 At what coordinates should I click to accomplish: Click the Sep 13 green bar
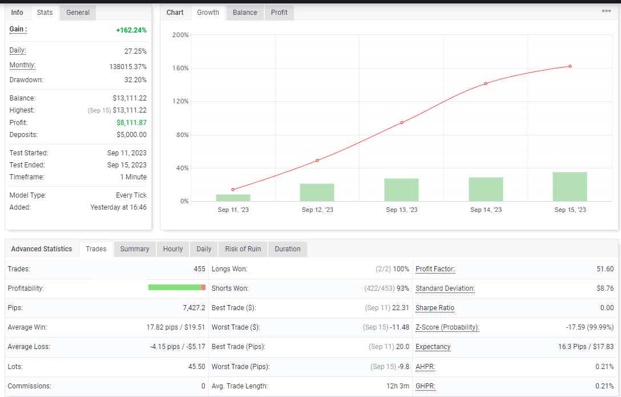(401, 190)
